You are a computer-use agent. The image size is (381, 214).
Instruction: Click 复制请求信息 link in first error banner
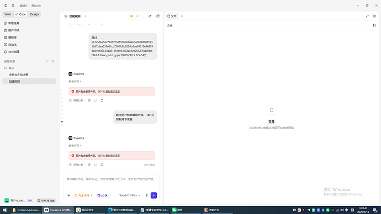coord(113,92)
